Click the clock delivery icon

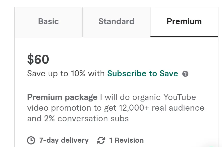point(31,140)
